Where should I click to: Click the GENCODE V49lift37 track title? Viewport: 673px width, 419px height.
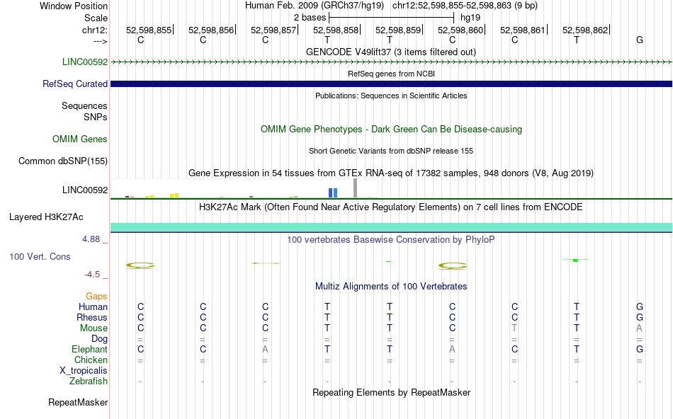click(x=391, y=52)
